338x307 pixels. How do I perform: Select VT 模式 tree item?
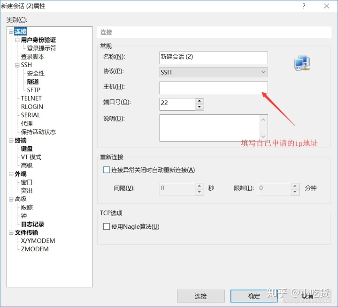pos(31,157)
